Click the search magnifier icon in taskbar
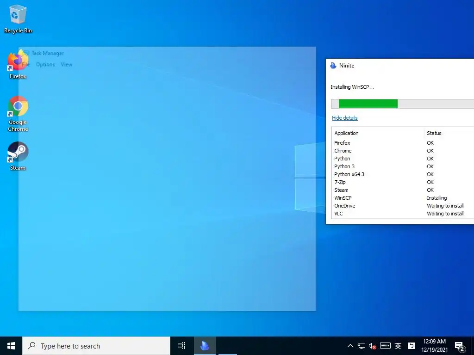Image resolution: width=474 pixels, height=355 pixels. [31, 346]
